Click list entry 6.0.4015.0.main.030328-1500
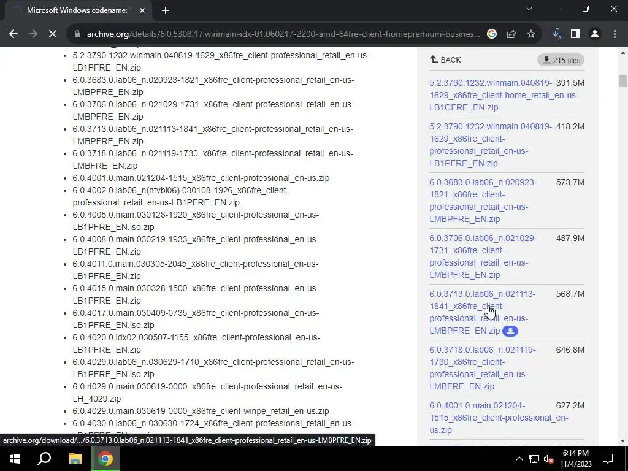This screenshot has height=471, width=628. pyautogui.click(x=196, y=294)
